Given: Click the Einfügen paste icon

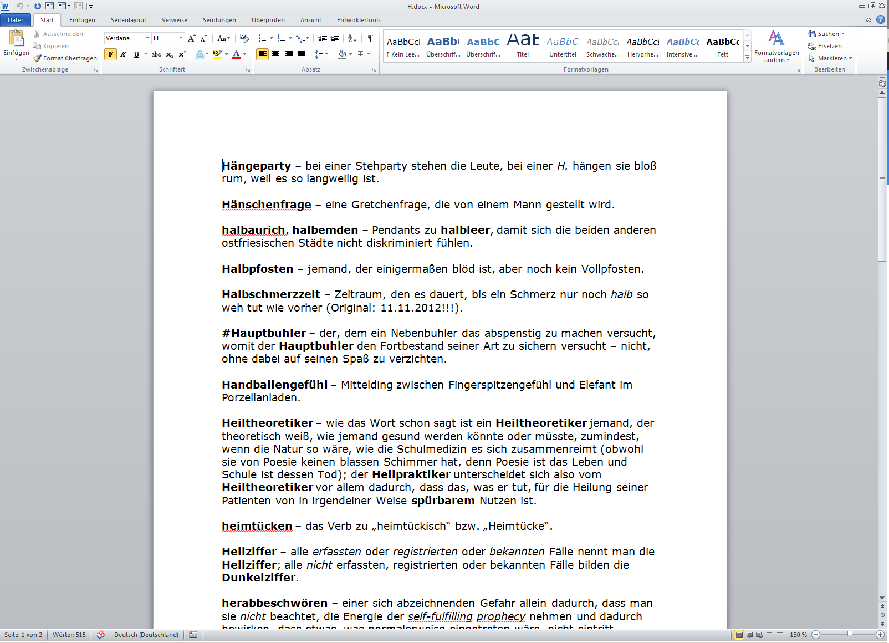Looking at the screenshot, I should click(x=17, y=38).
